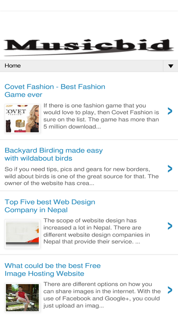Open the Home navigation dropdown arrow

170,66
